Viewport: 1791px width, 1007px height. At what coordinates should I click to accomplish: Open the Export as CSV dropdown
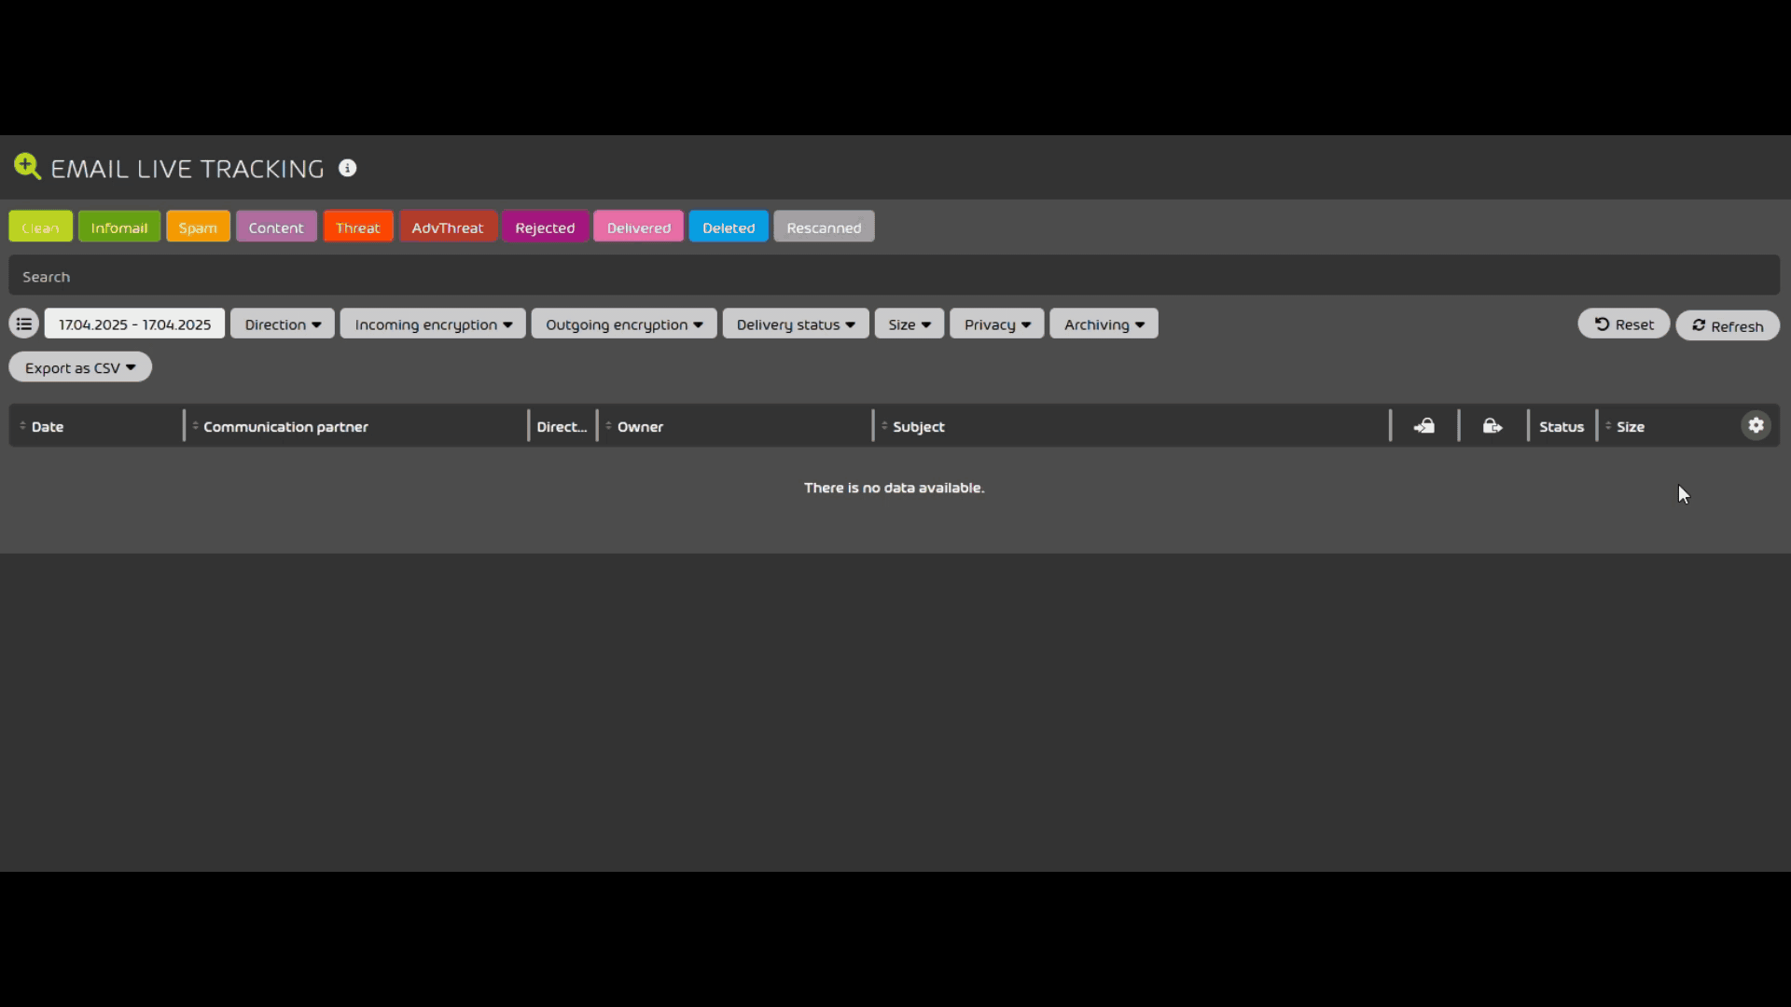[x=79, y=366]
